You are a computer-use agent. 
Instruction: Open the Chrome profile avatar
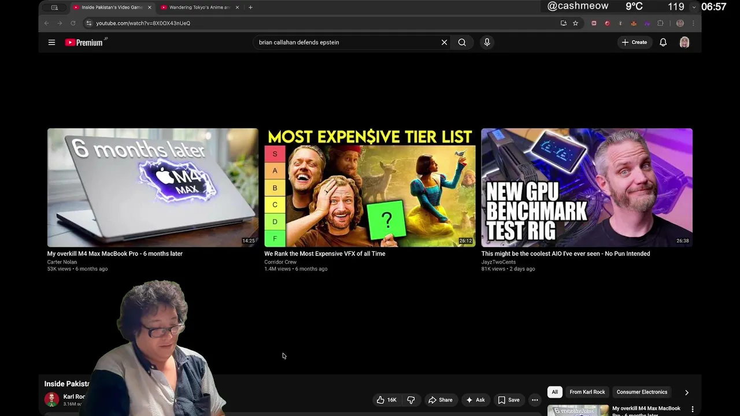(680, 23)
